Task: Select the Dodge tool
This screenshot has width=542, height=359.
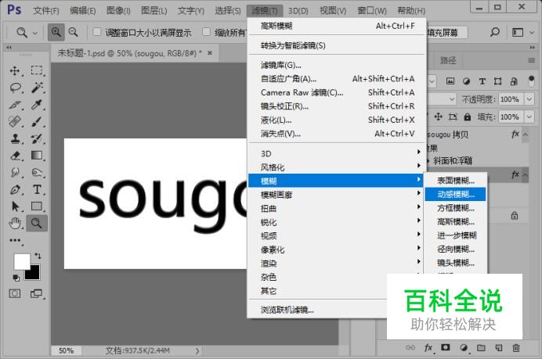Action: click(x=37, y=172)
